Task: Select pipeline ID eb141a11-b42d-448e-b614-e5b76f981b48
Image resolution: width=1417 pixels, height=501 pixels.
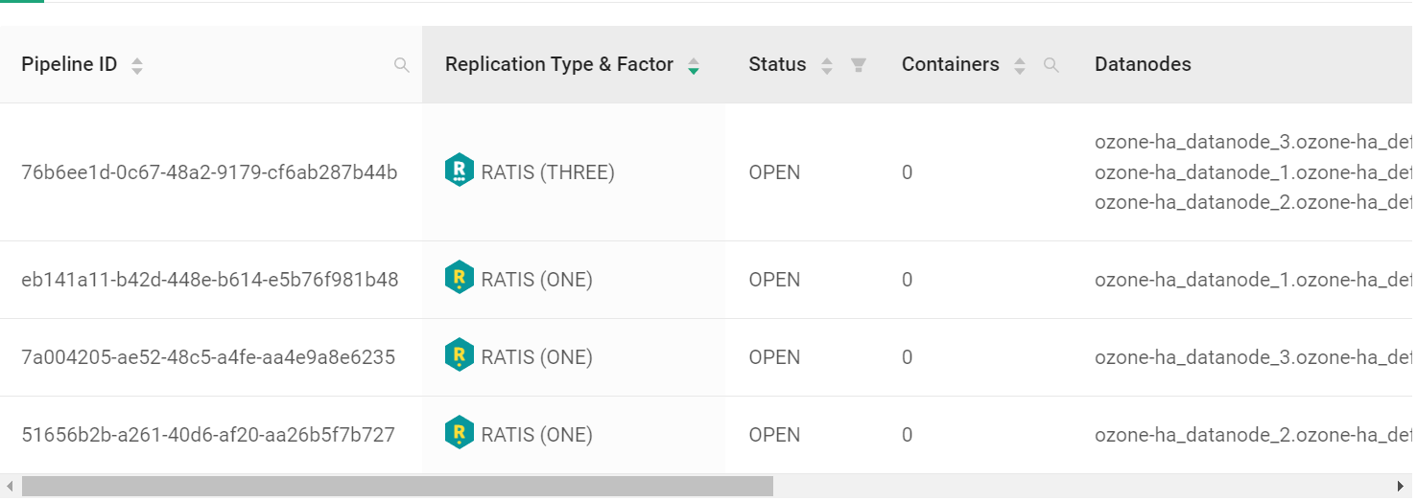Action: coord(210,280)
